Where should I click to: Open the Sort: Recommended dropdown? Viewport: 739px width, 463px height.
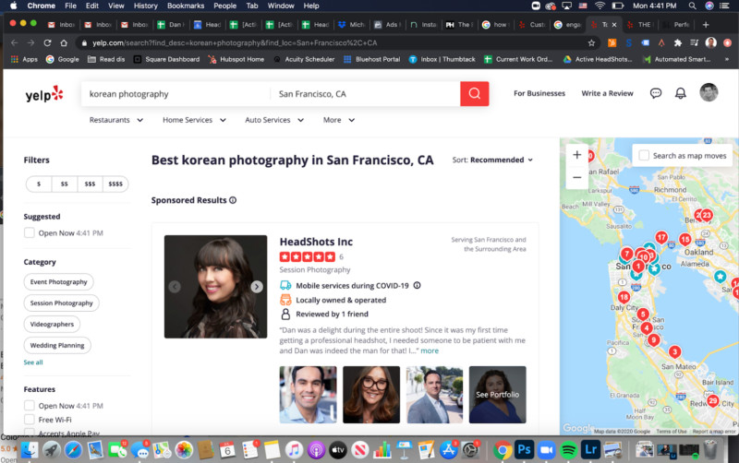click(493, 160)
